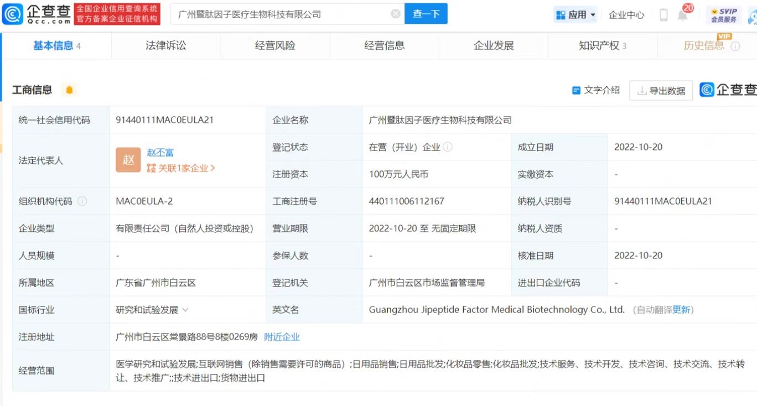Select the 成立日期 value 2022-10-20

click(639, 147)
